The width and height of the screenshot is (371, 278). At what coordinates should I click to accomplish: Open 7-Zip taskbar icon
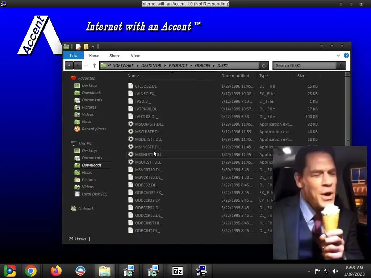tap(178, 271)
